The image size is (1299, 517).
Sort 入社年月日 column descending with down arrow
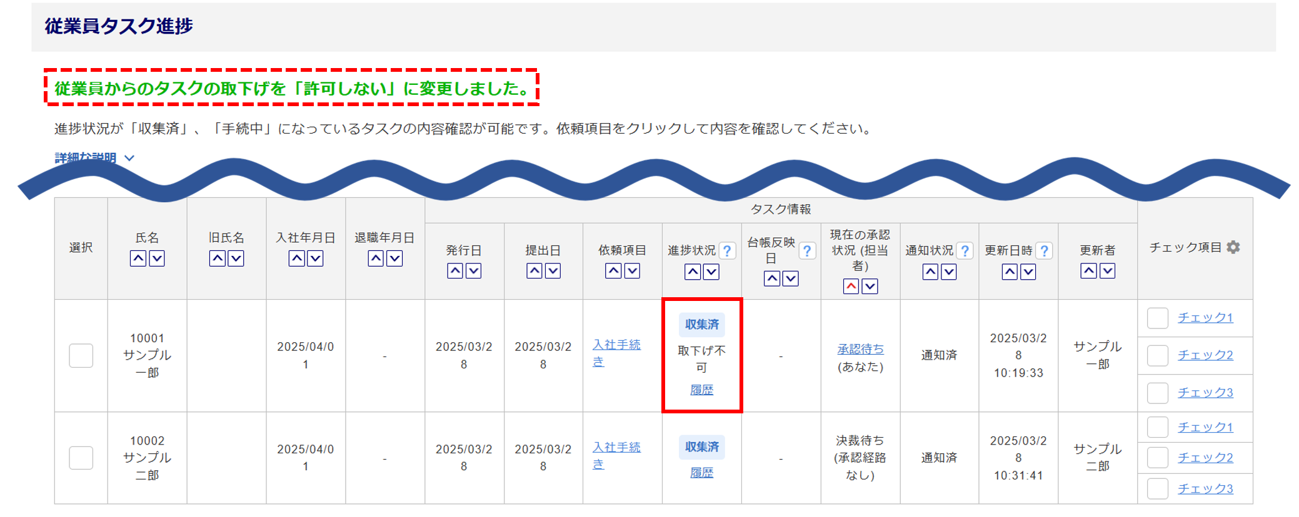click(315, 258)
